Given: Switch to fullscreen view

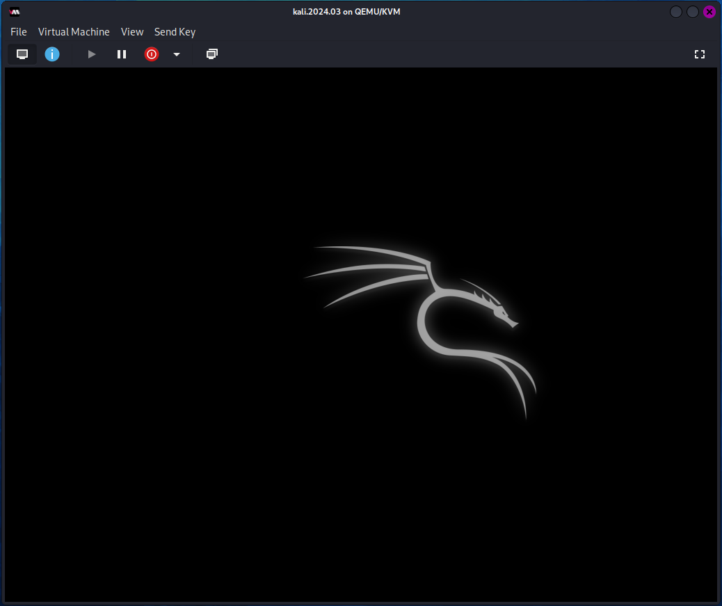Looking at the screenshot, I should pyautogui.click(x=700, y=54).
